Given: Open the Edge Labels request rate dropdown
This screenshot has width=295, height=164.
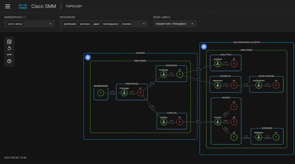Looking at the screenshot, I should click(x=175, y=24).
